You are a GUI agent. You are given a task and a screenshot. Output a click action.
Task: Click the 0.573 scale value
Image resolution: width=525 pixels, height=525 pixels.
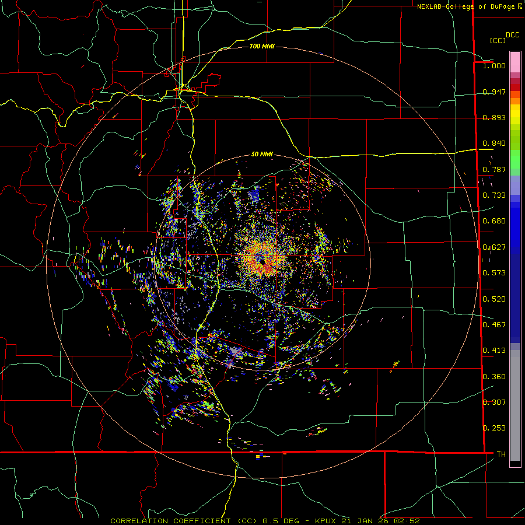tap(494, 273)
